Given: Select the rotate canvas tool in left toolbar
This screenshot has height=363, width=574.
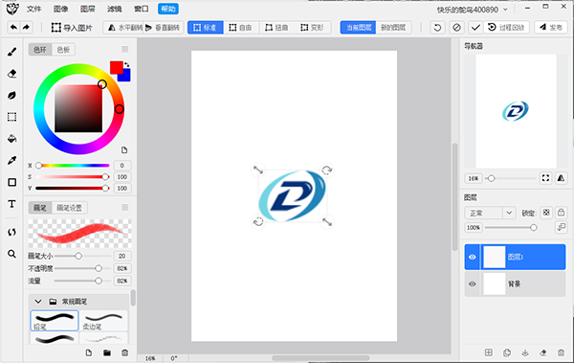Looking at the screenshot, I should (11, 232).
